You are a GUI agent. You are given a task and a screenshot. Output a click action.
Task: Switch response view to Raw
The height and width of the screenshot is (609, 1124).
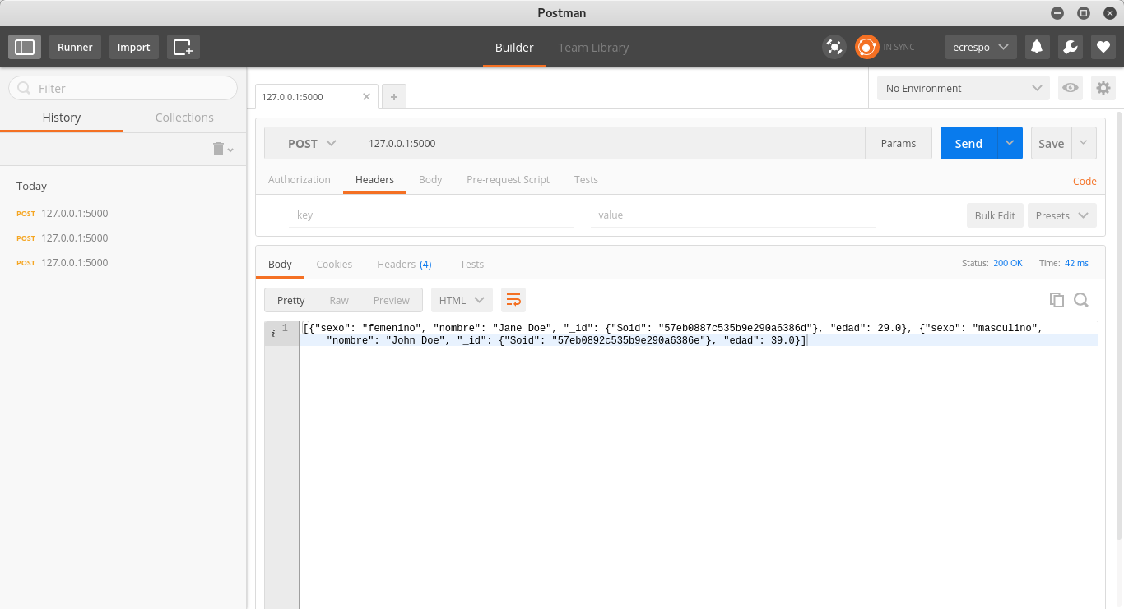339,300
